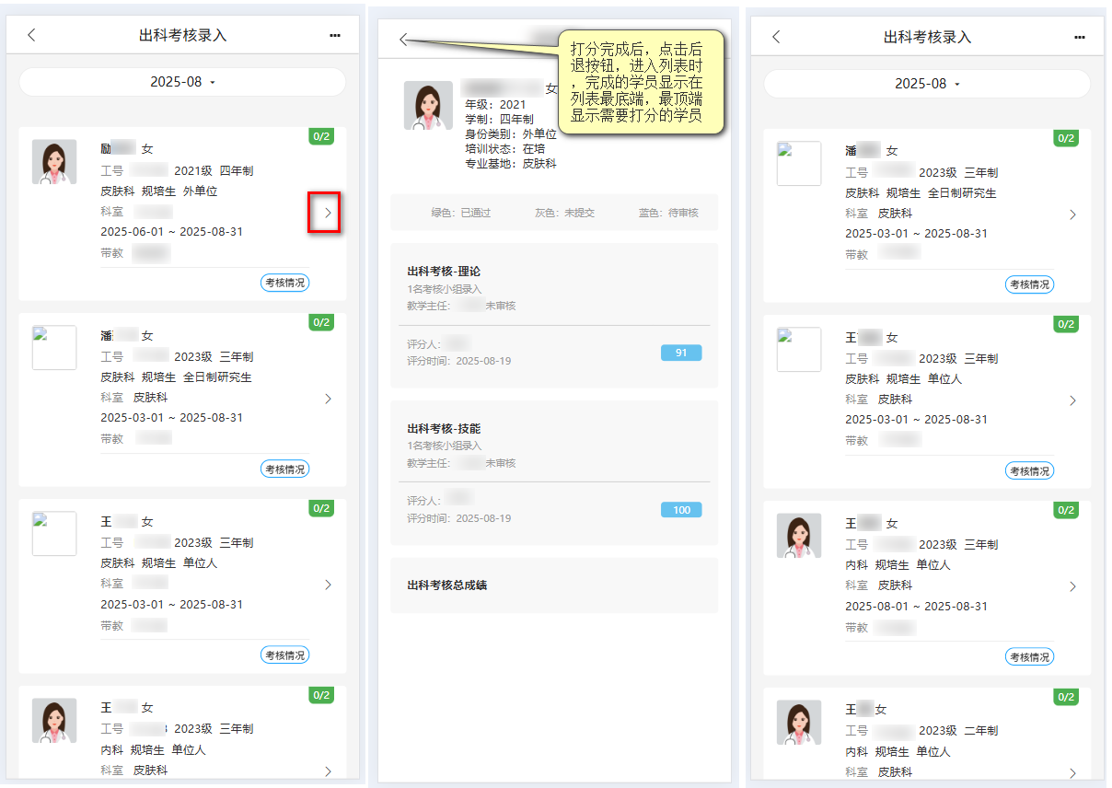Image resolution: width=1112 pixels, height=788 pixels.
Task: Click the back arrow on the middle detail page
Action: 403,39
